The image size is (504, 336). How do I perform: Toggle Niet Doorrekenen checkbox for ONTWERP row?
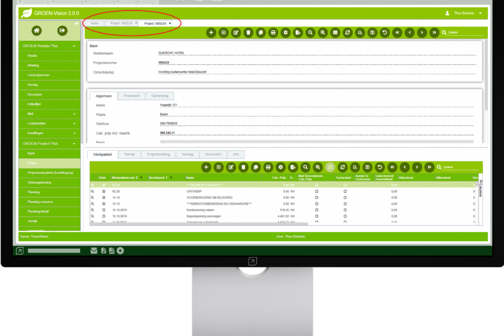[316, 191]
